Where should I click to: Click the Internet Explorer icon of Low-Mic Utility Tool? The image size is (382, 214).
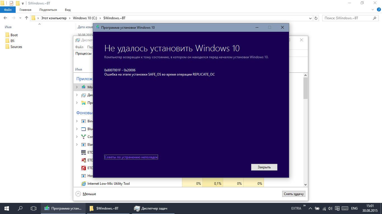tap(83, 184)
